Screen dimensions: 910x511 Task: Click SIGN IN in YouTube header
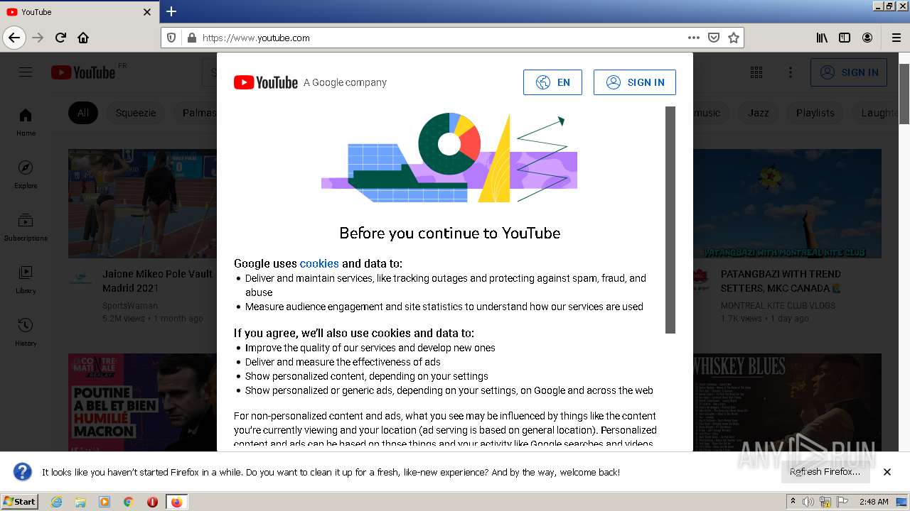pyautogui.click(x=849, y=72)
